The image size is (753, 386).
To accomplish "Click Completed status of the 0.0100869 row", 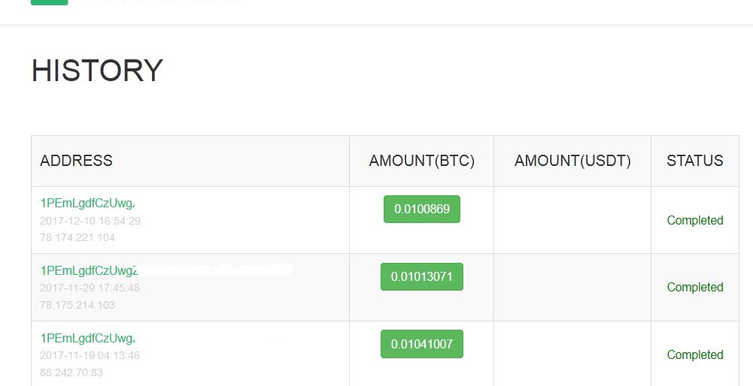I will click(695, 221).
